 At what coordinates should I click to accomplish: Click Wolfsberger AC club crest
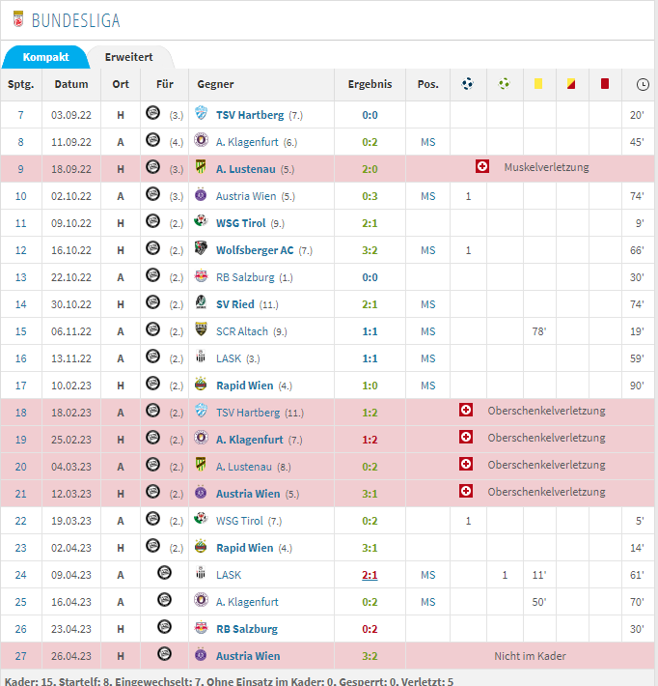(x=201, y=250)
